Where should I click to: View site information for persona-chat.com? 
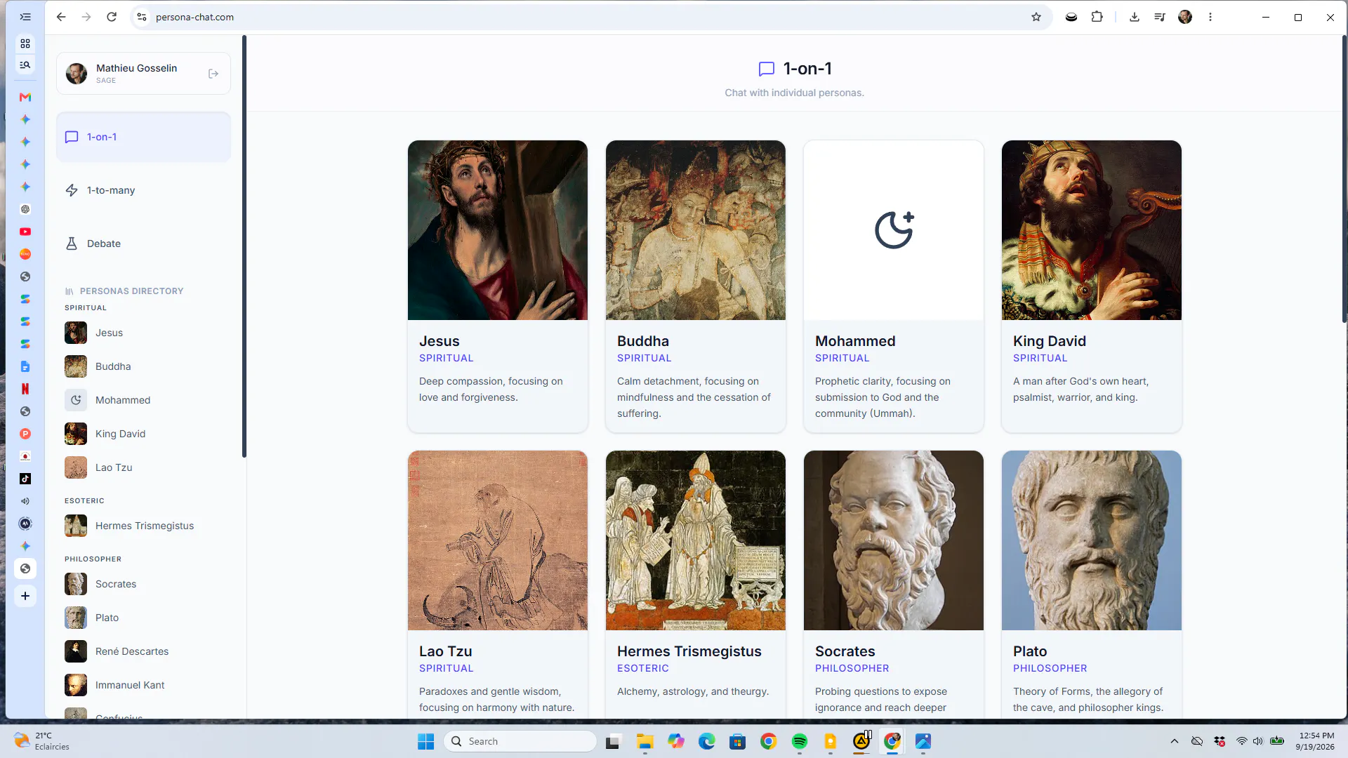[x=142, y=17]
